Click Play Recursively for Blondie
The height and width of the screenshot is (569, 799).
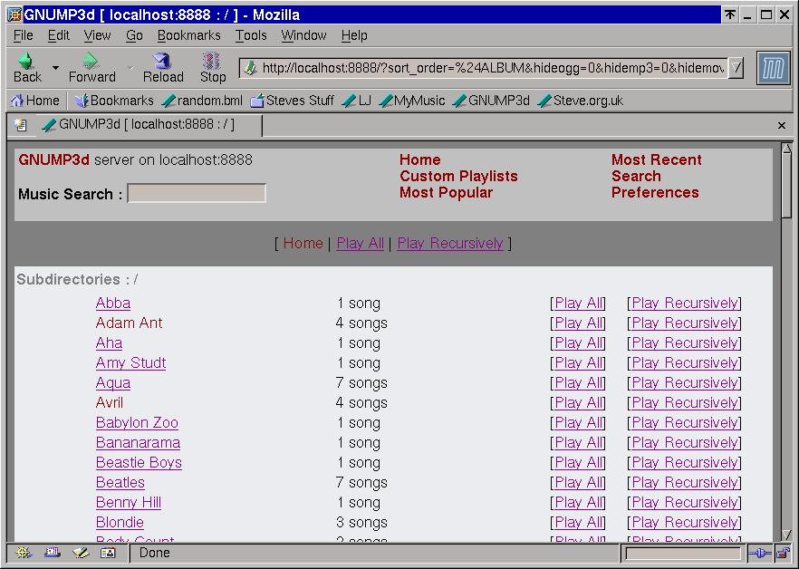pos(684,522)
